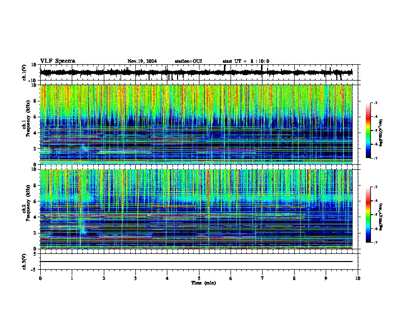Click the "9" tick on time axis
This screenshot has width=403, height=312.
point(326,278)
